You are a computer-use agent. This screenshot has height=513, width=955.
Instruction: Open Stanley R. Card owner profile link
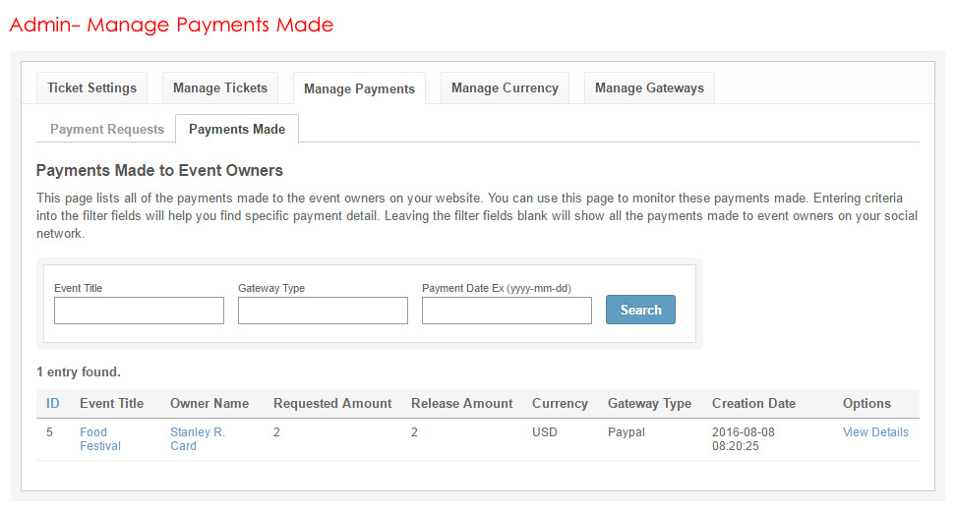pos(197,439)
